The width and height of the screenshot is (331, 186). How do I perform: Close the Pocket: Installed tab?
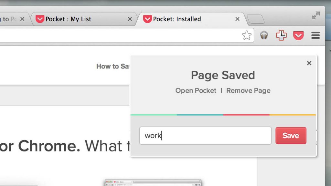coord(237,19)
